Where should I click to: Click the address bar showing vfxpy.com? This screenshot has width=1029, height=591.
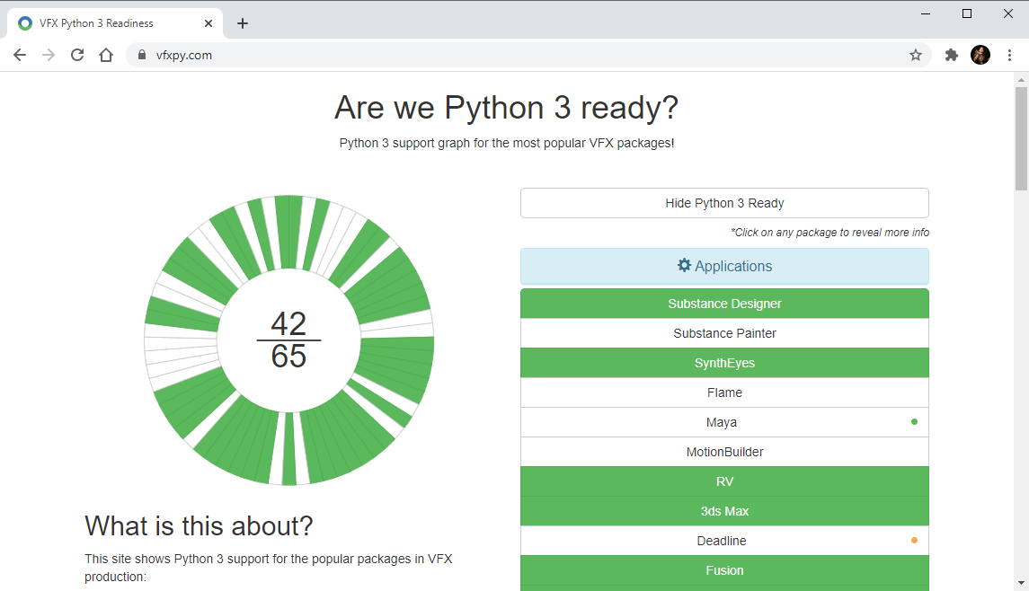click(521, 55)
